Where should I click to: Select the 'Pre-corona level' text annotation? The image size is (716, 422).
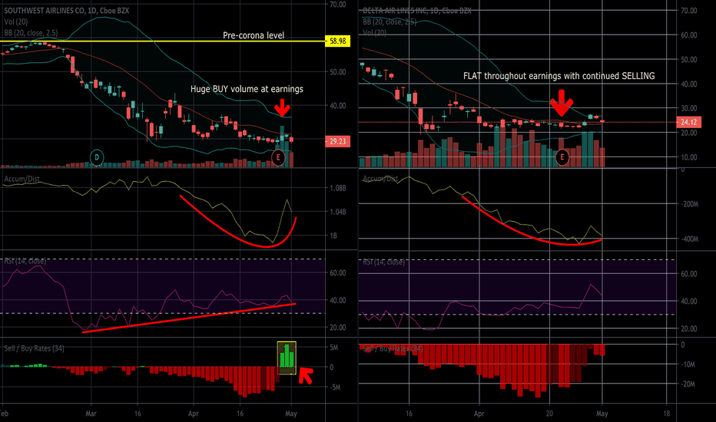(x=254, y=35)
